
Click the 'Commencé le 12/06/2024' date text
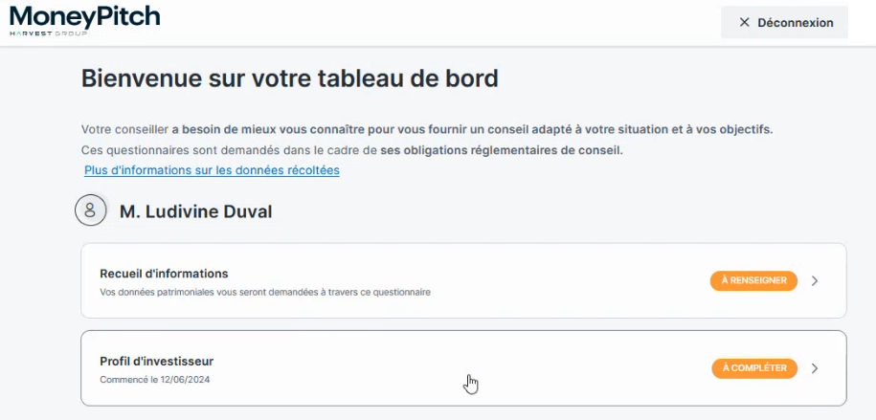[x=154, y=380]
